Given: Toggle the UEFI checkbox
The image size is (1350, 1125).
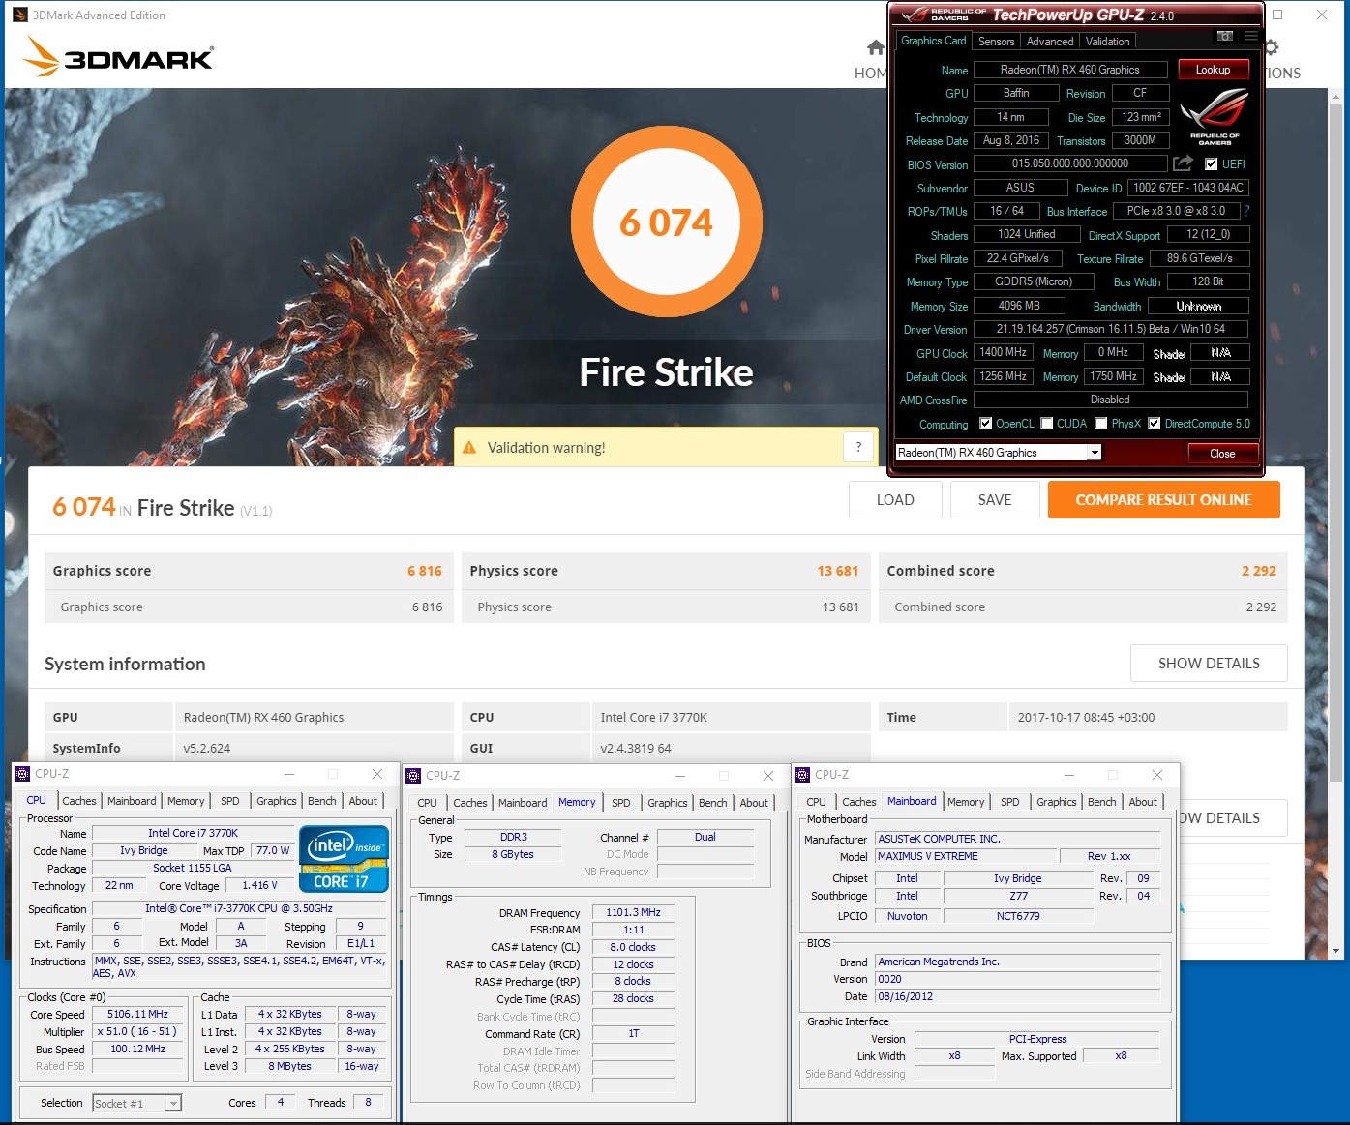Looking at the screenshot, I should (1211, 164).
